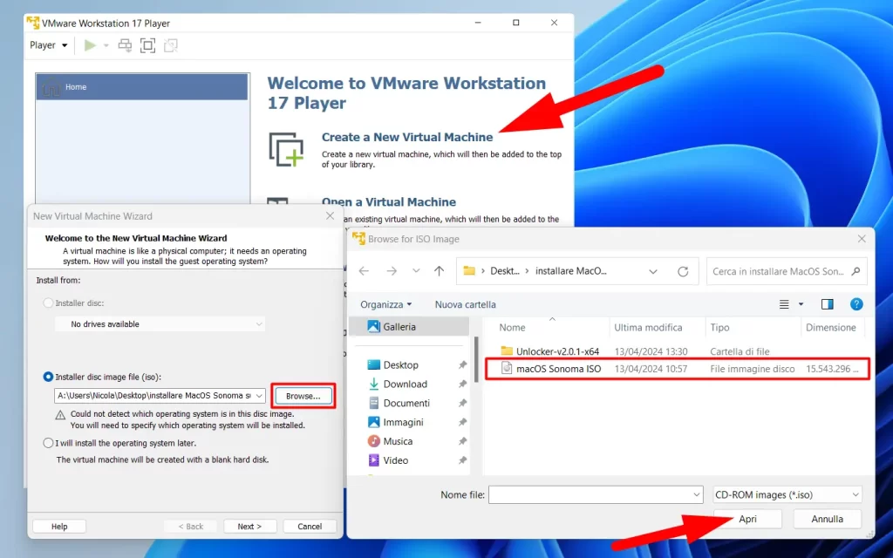Sort by the Ultima modifica column
Viewport: 893px width, 558px height.
(x=648, y=328)
